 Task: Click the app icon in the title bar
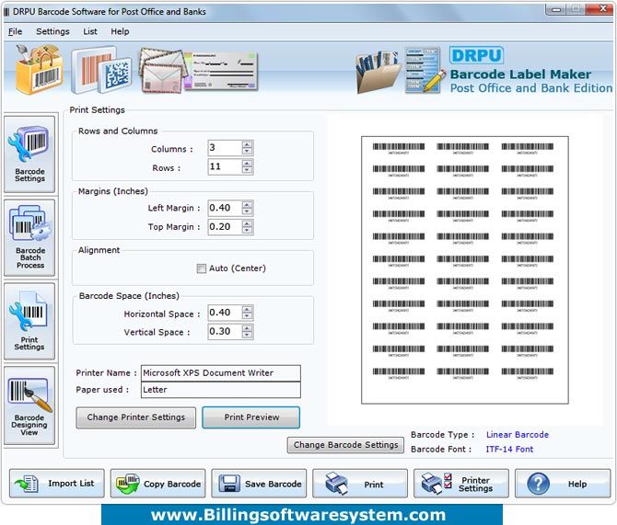tap(6, 12)
